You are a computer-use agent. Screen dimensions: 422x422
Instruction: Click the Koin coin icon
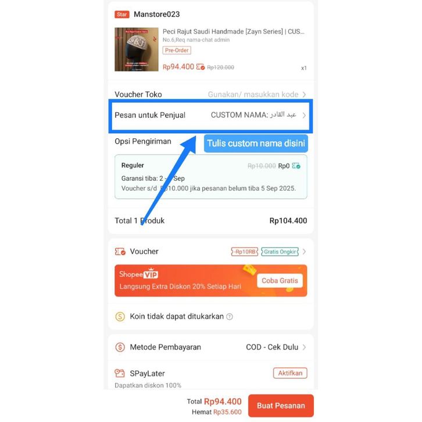[120, 316]
